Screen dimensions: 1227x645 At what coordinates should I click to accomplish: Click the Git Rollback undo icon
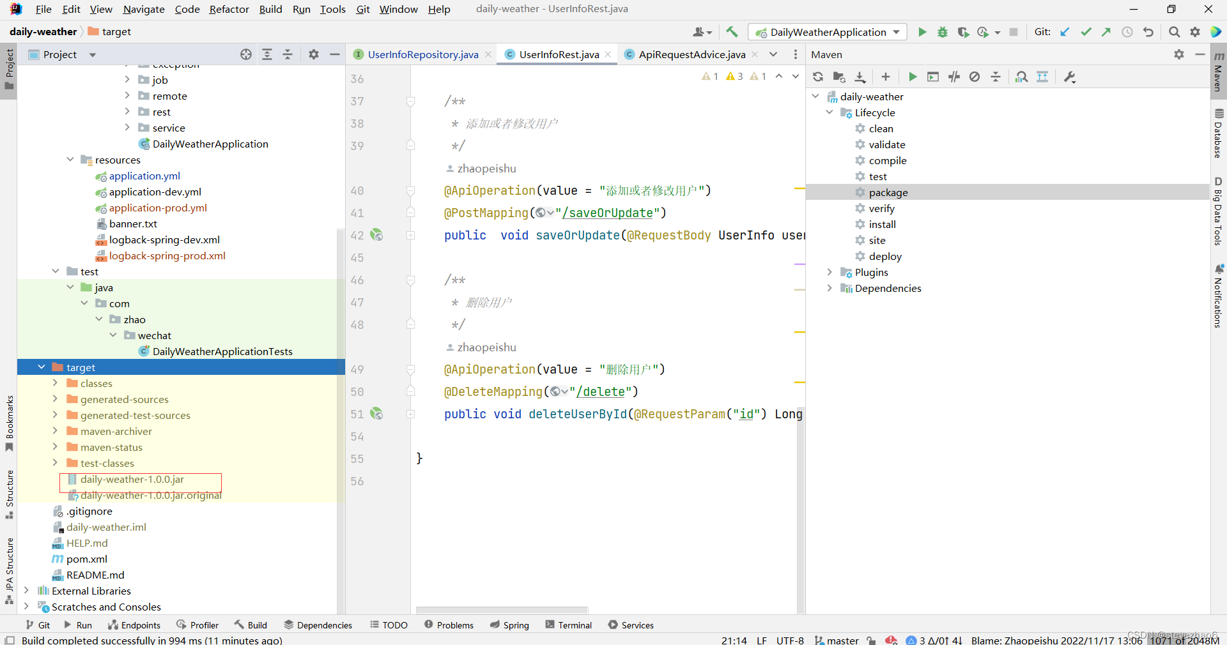1148,32
